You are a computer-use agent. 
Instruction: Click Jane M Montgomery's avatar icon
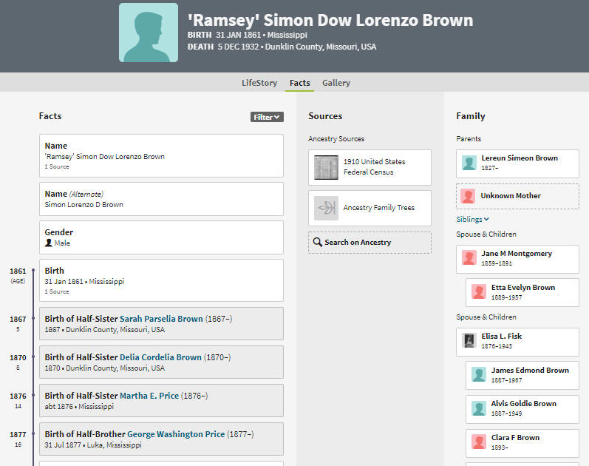coord(469,258)
